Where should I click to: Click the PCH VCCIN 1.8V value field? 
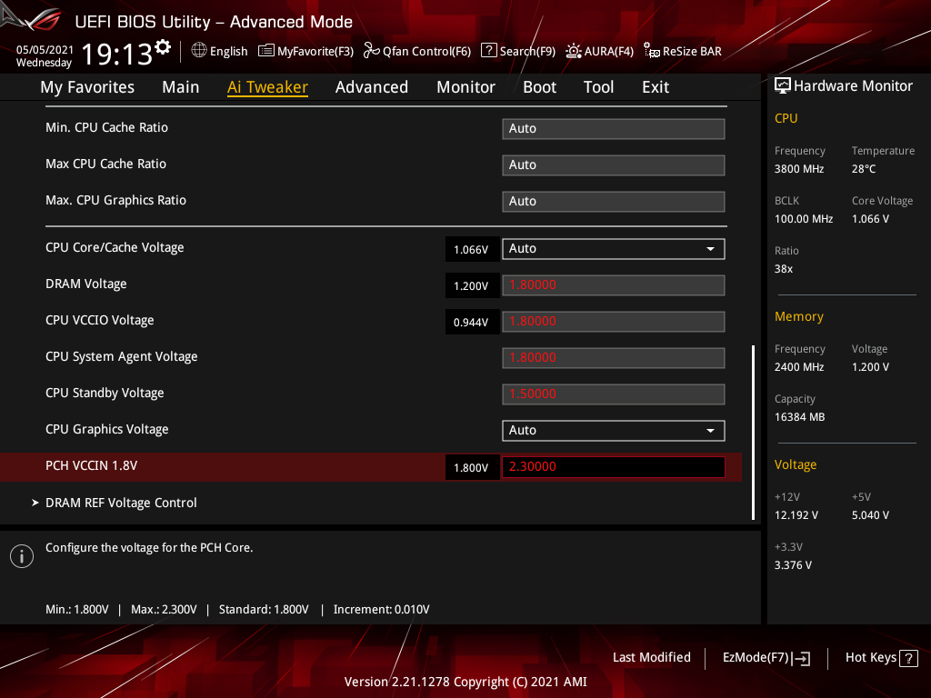click(x=613, y=466)
